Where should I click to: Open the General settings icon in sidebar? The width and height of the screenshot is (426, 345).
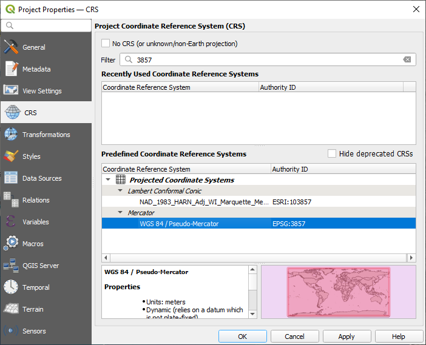(11, 47)
